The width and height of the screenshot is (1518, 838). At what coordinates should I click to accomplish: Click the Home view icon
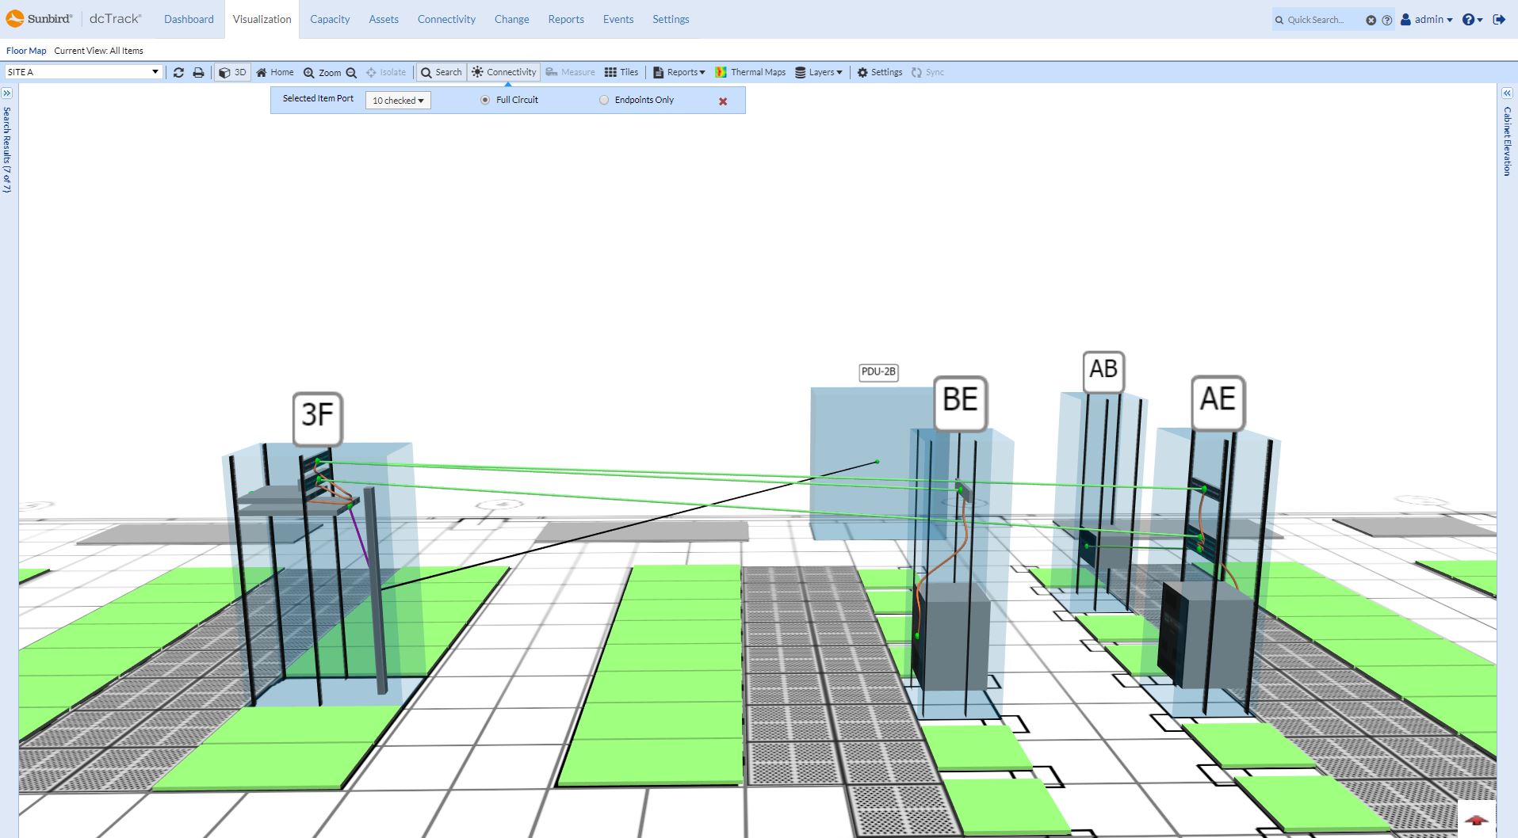pyautogui.click(x=275, y=72)
